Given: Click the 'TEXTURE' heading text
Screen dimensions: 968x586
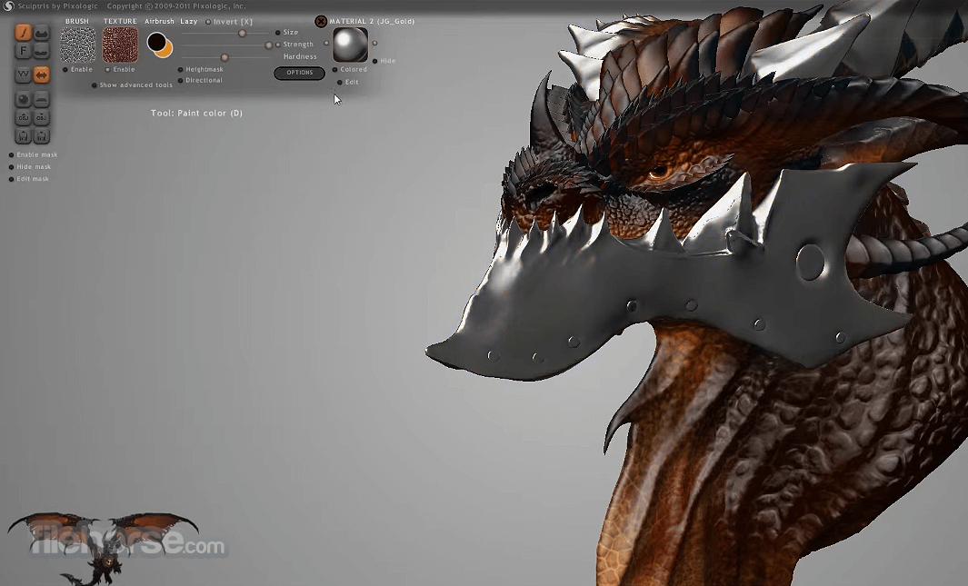Looking at the screenshot, I should [120, 21].
